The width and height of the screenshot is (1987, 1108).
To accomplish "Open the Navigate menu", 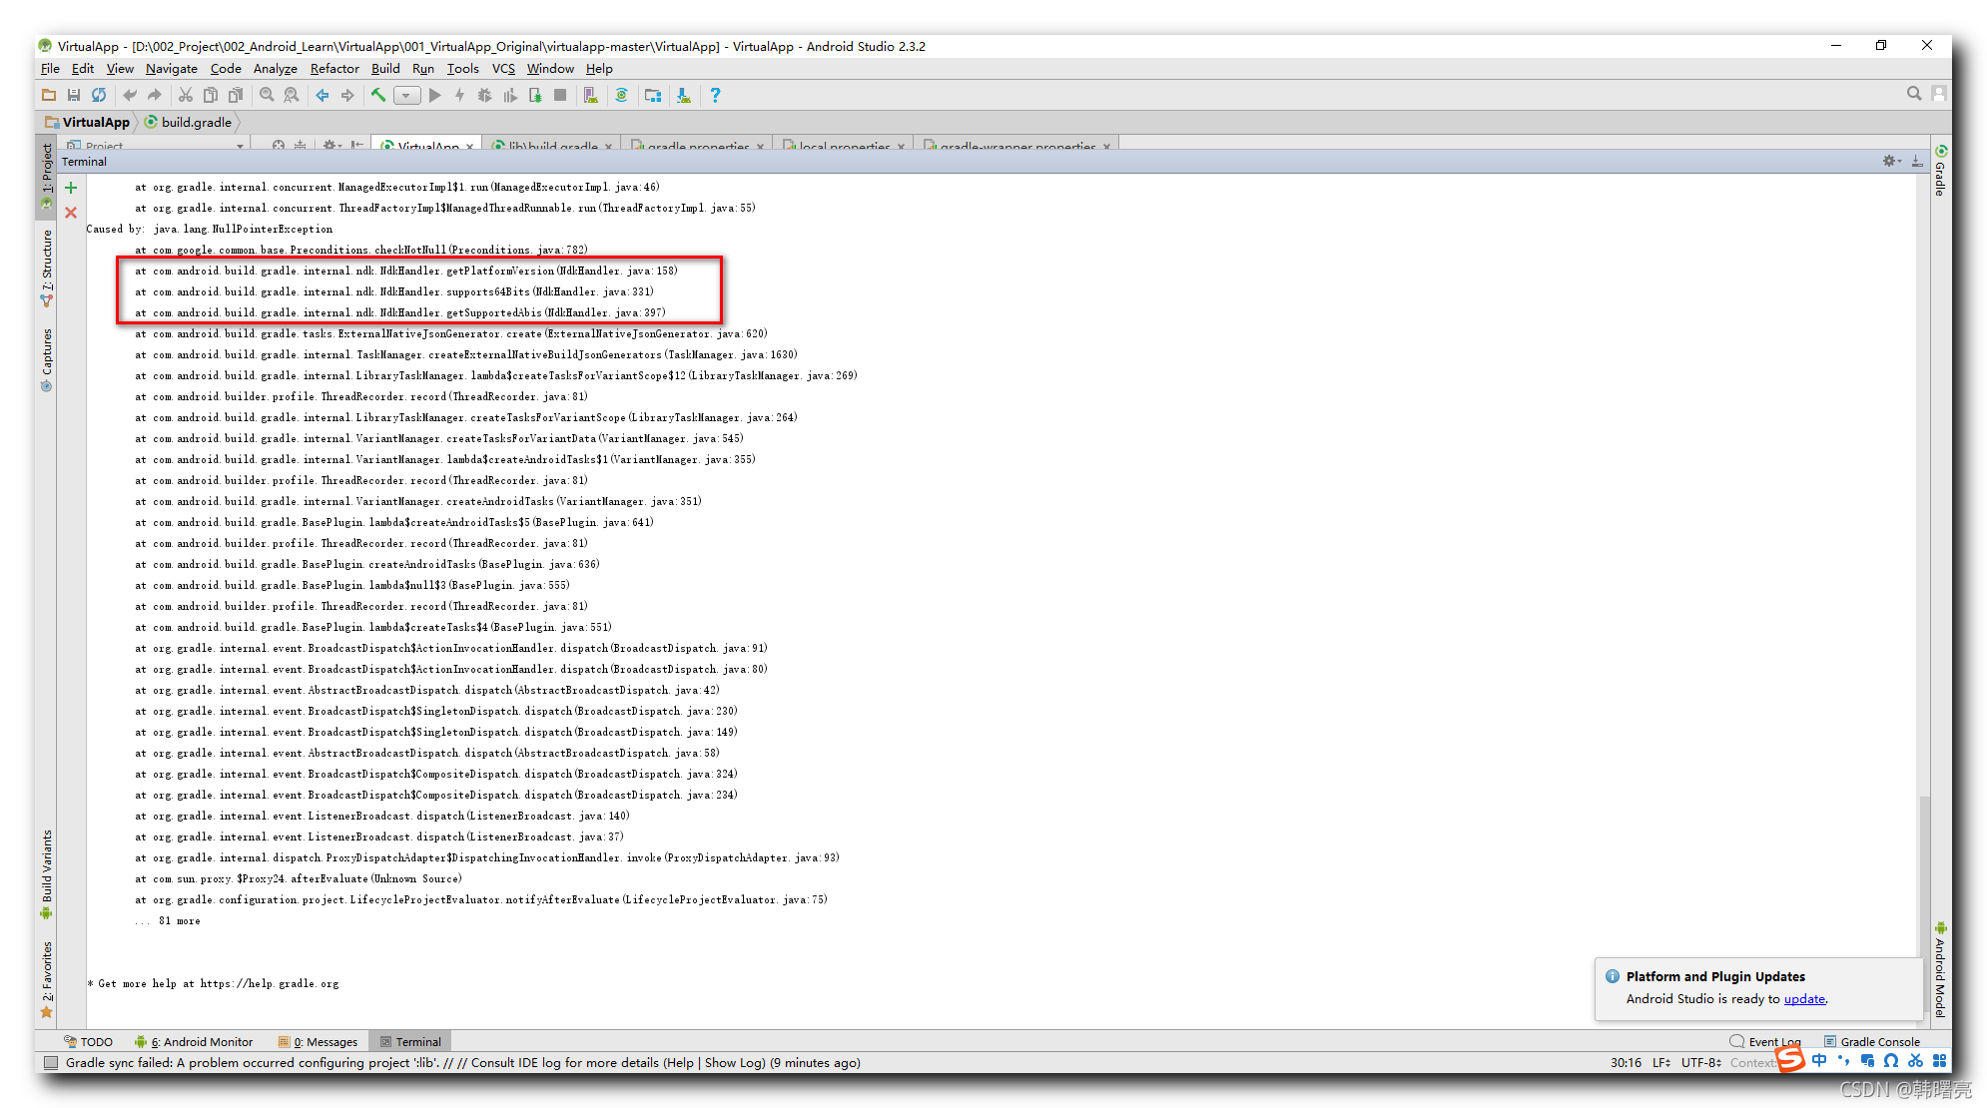I will (x=171, y=68).
